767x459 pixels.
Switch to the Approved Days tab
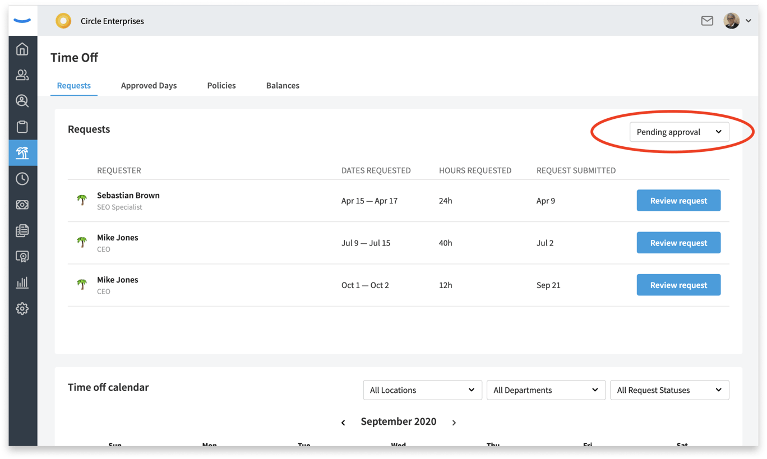pos(149,85)
